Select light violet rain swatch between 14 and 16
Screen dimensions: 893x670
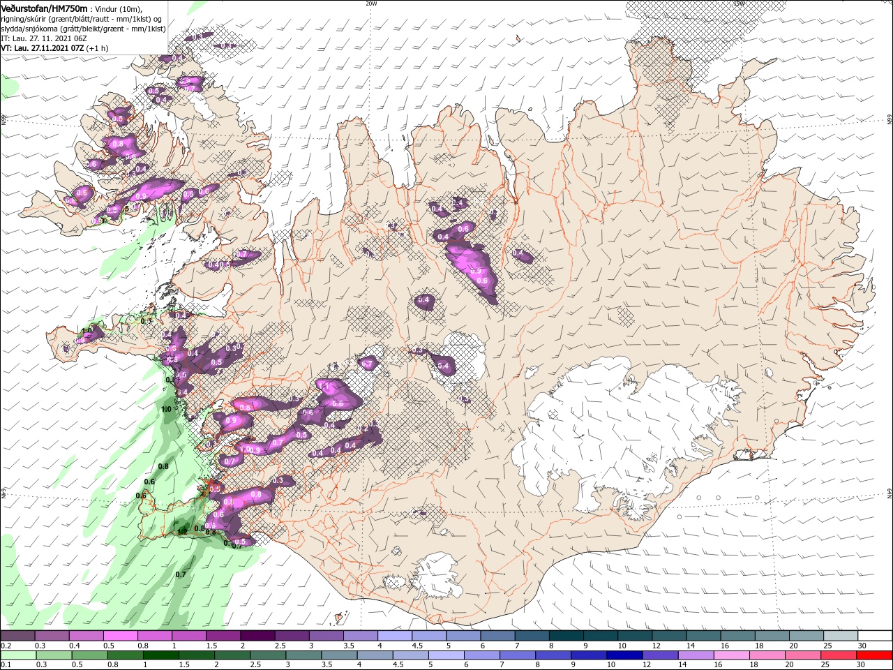tap(696, 655)
